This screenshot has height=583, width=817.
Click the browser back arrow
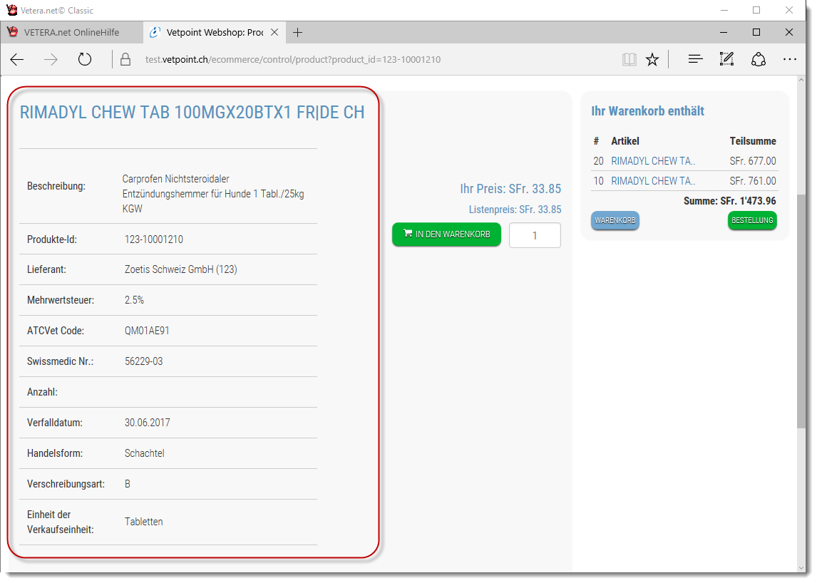tap(17, 60)
